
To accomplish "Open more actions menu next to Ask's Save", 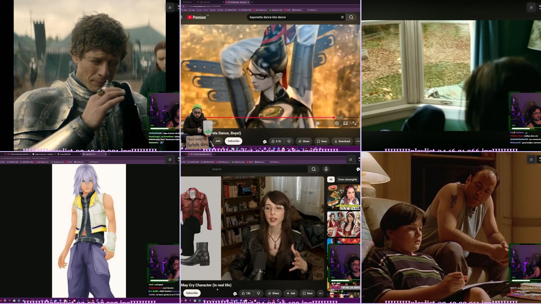I will pos(320,293).
